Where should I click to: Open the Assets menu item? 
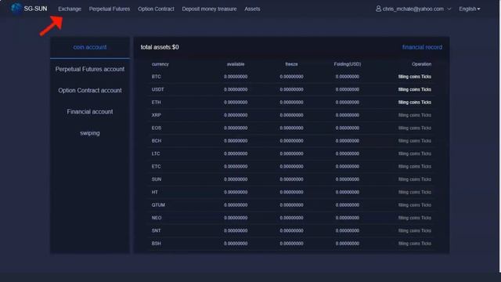tap(252, 9)
